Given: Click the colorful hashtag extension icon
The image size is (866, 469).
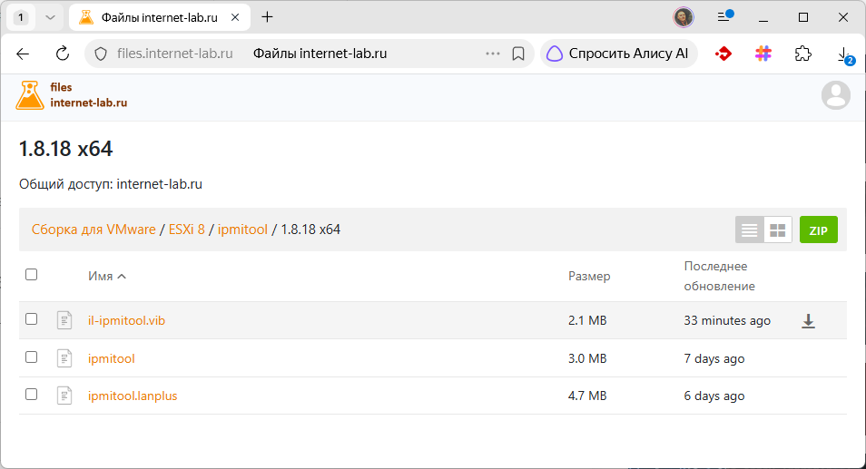Looking at the screenshot, I should (763, 54).
